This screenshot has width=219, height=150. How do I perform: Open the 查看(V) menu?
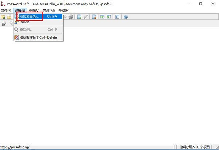[34, 11]
